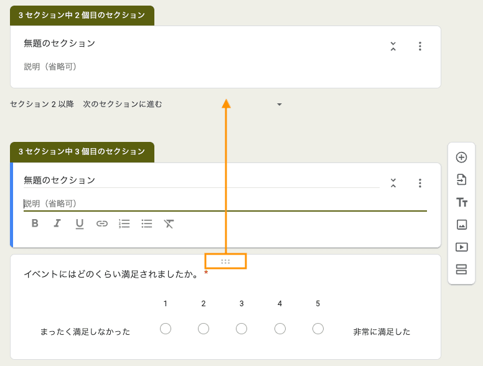Open the section 2 navigation dropdown
This screenshot has height=366, width=483.
click(x=279, y=105)
